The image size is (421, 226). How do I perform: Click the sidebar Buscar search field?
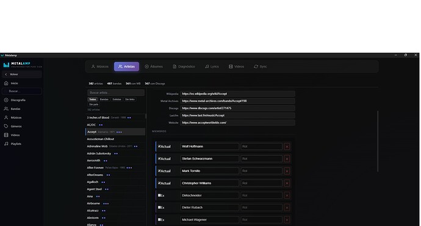coord(22,91)
